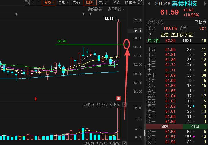Open the 复权 dropdown
Screen dimensions: 208x145
49,2
